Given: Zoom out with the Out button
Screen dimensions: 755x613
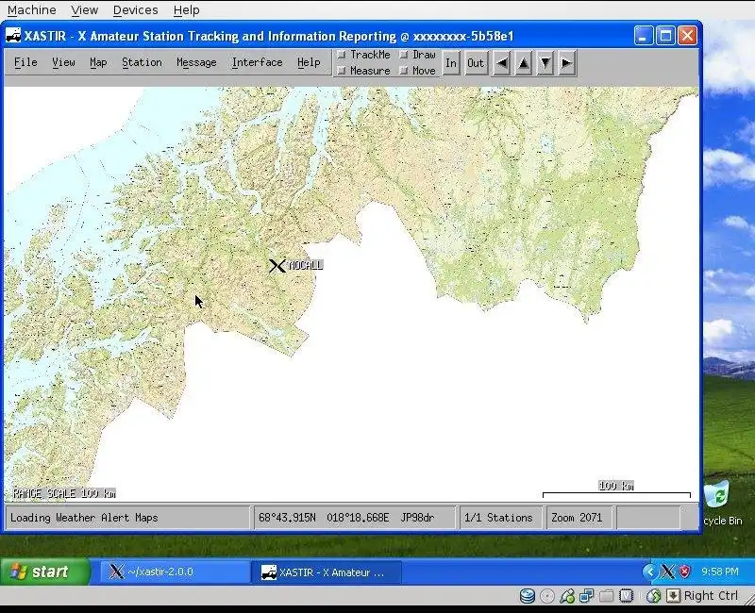Looking at the screenshot, I should pyautogui.click(x=476, y=63).
